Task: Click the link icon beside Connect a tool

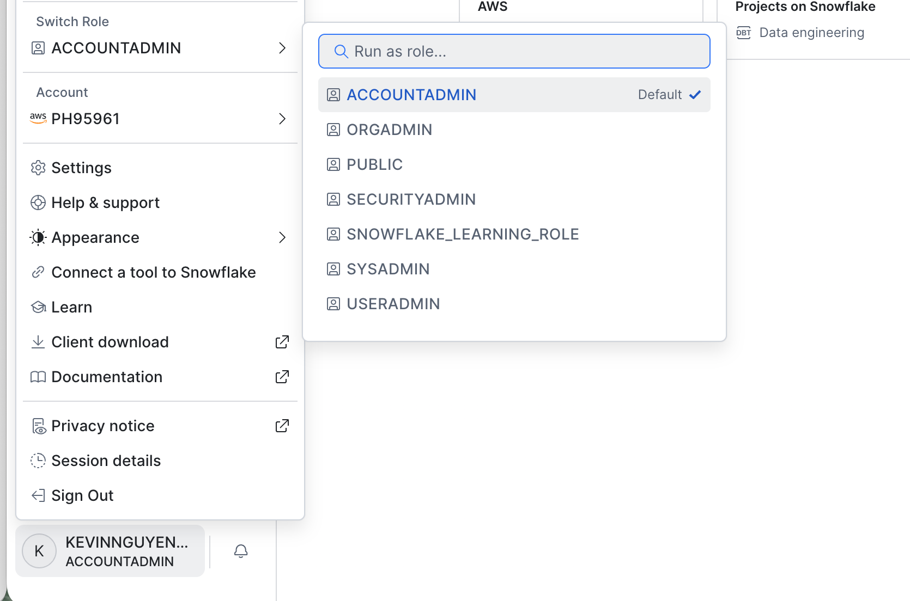Action: coord(38,272)
